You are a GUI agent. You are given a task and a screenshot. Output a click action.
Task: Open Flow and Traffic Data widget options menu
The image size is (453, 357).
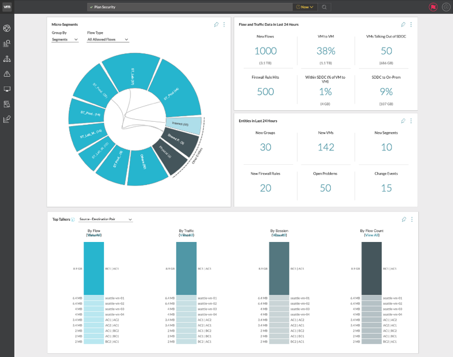[x=411, y=24]
